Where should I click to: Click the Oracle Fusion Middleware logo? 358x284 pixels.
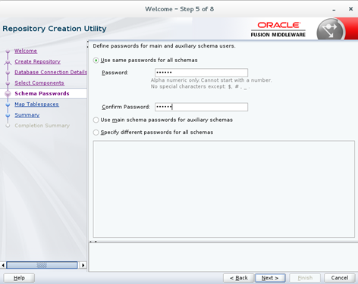coord(278,30)
